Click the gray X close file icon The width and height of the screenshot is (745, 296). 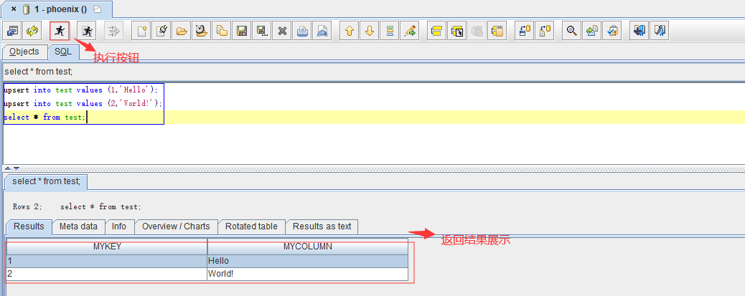282,32
